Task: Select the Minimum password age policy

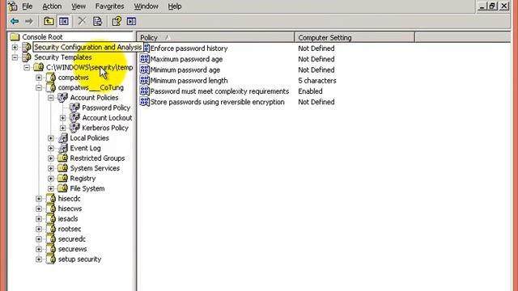Action: (x=185, y=70)
